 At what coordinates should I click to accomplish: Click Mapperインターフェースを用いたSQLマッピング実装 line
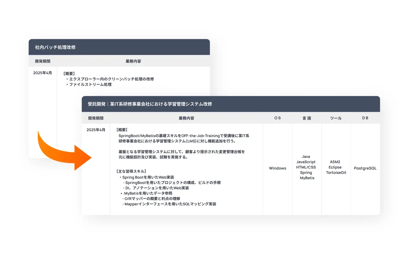click(x=169, y=204)
